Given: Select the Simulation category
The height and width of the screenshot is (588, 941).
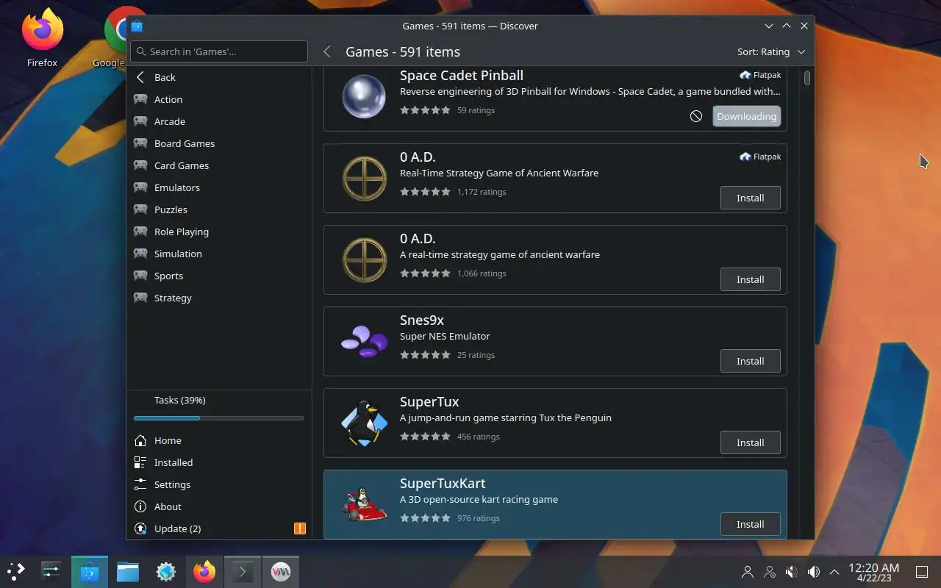Looking at the screenshot, I should coord(219,254).
